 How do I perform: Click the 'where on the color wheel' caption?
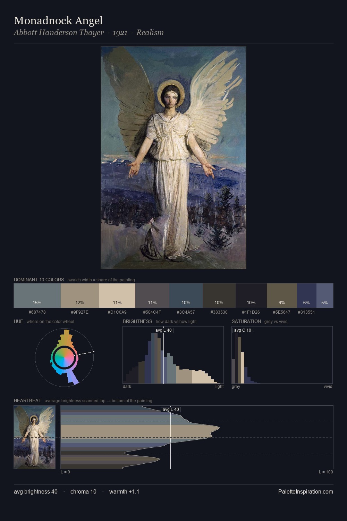coord(50,322)
